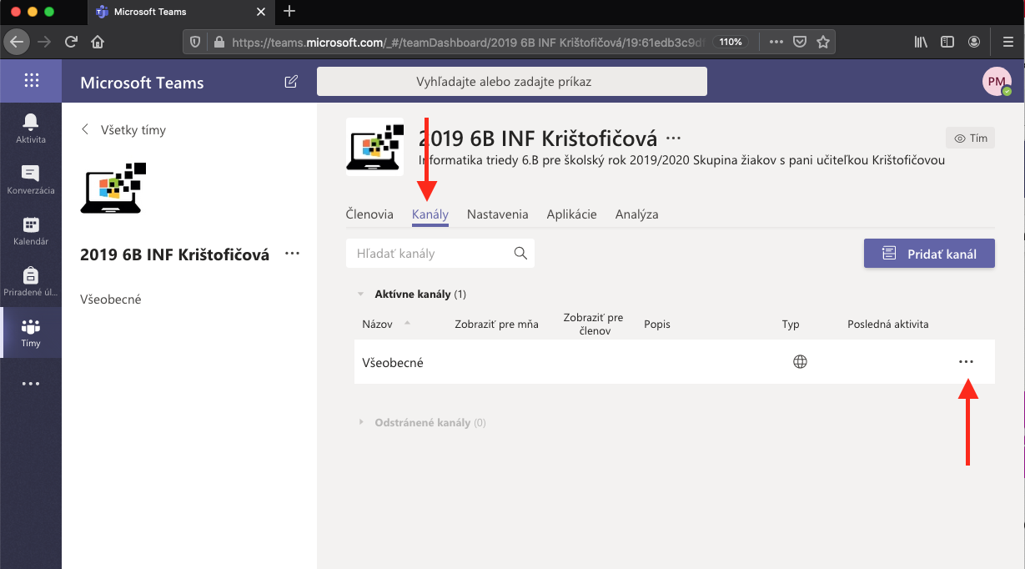Click the search magnifier in channel filter

520,254
